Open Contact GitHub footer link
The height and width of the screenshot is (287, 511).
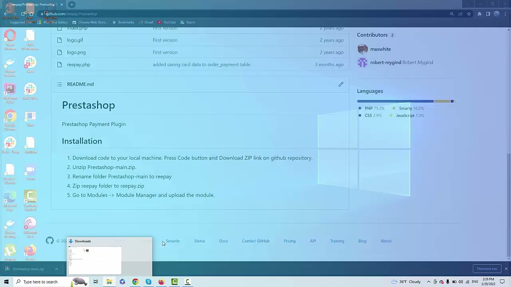256,241
